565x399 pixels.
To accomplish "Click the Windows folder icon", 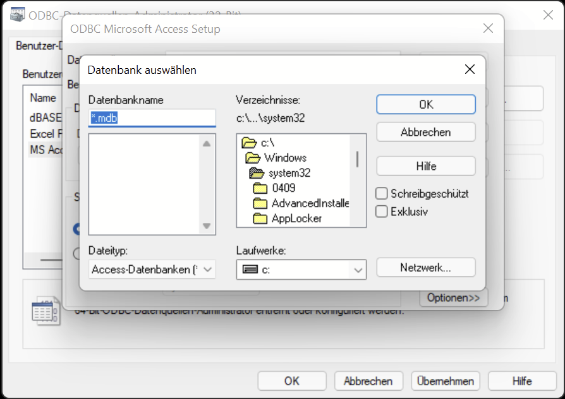I will click(253, 158).
